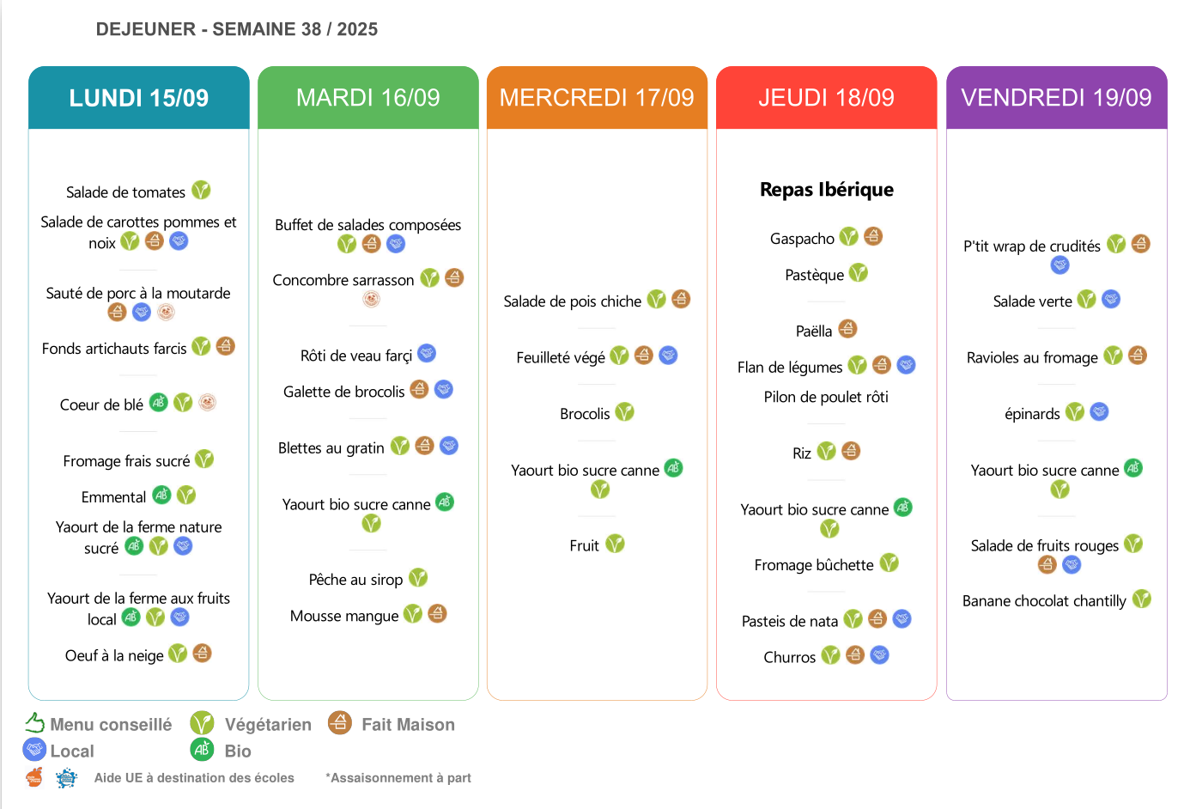The height and width of the screenshot is (809, 1190).
Task: Click the DEJEUNER - SEMAINE 38 / 2025 title
Action: [237, 29]
